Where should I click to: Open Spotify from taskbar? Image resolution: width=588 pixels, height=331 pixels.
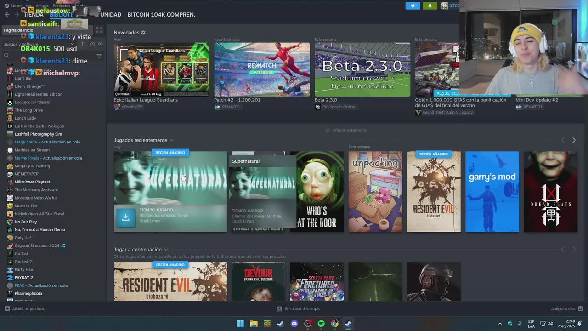[x=321, y=324]
